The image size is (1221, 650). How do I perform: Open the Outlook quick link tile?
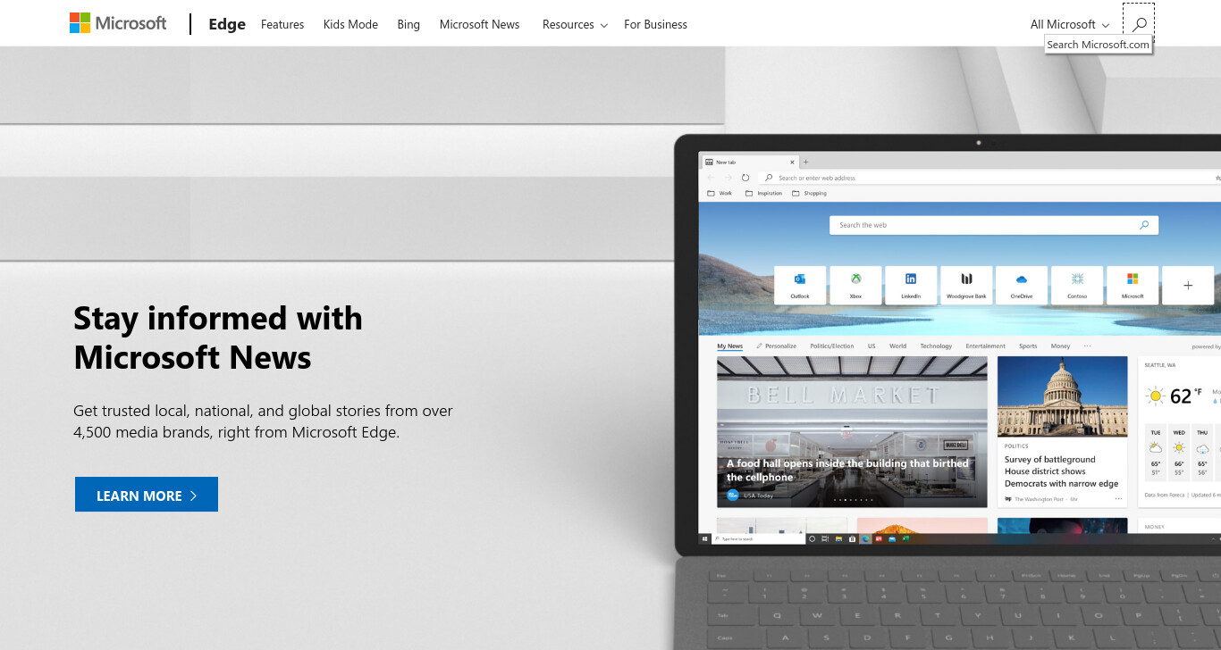pos(800,285)
